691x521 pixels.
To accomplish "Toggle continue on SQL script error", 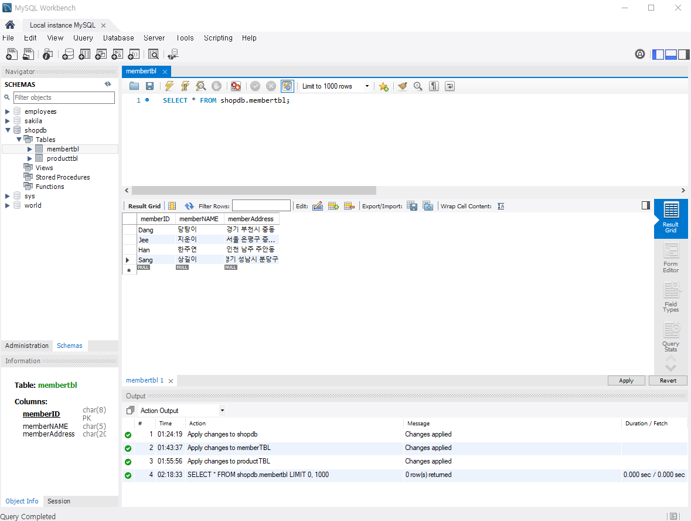I will 236,86.
